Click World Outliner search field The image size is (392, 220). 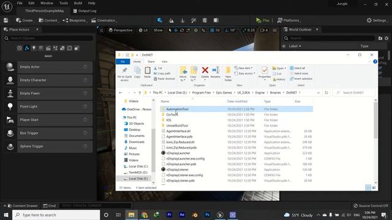point(330,38)
